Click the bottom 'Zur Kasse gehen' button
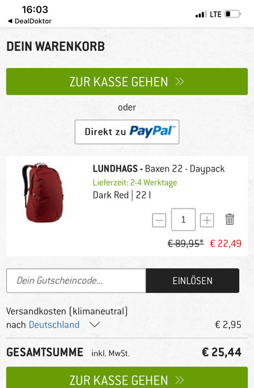The height and width of the screenshot is (388, 254). pos(127,378)
